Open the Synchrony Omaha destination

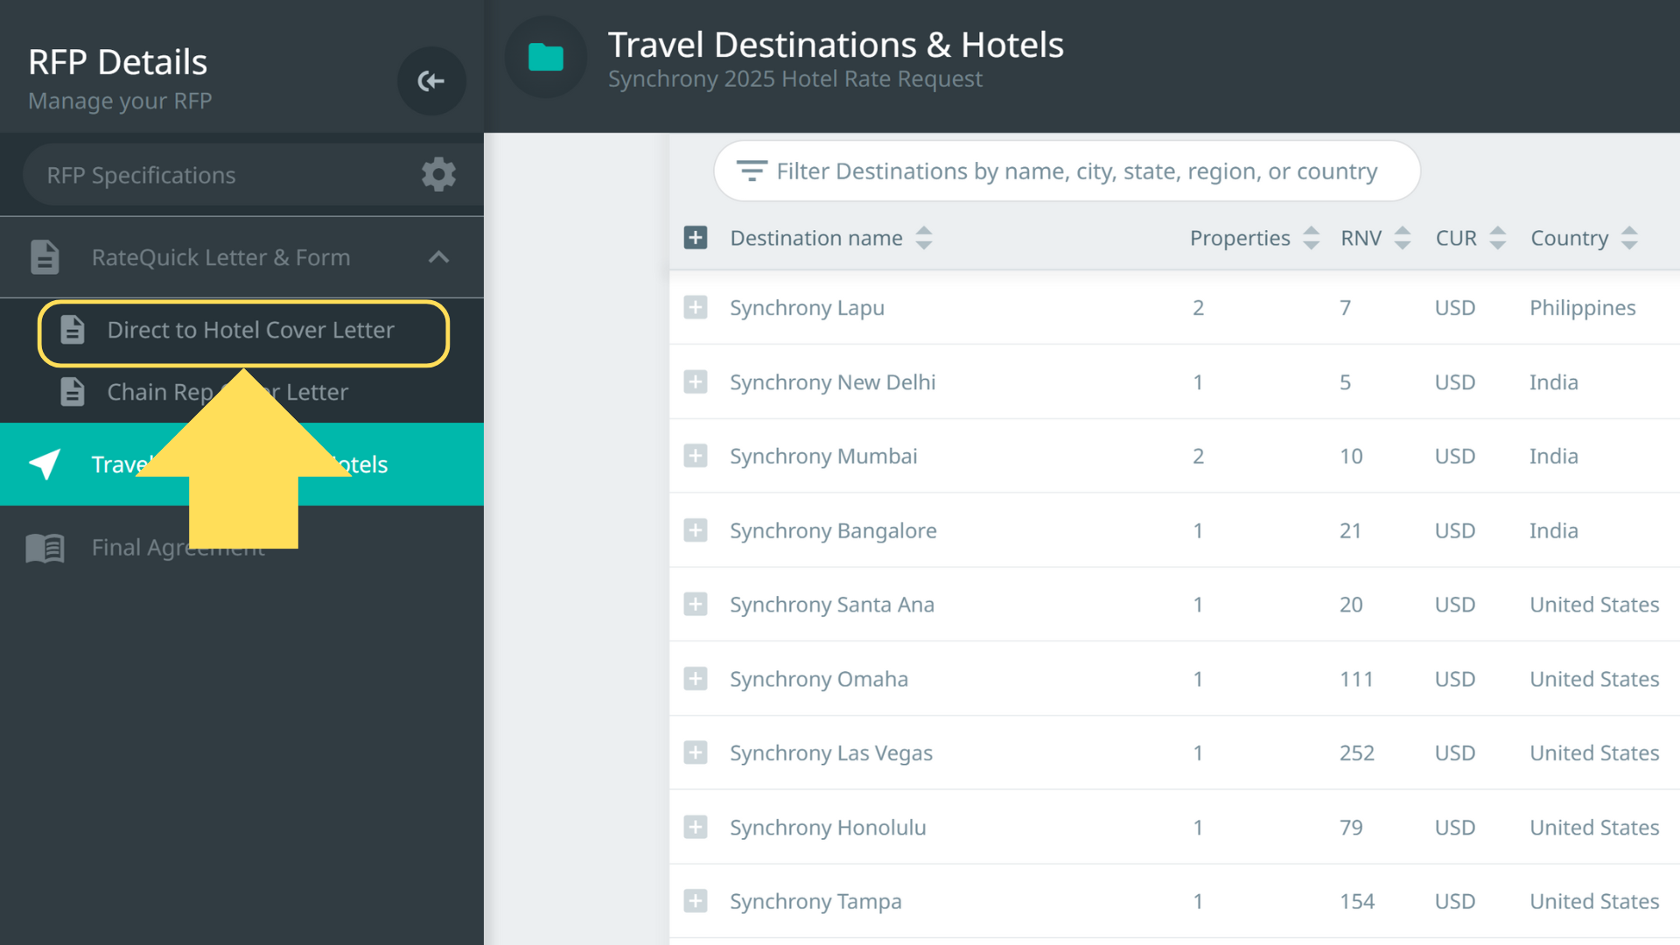pyautogui.click(x=818, y=679)
